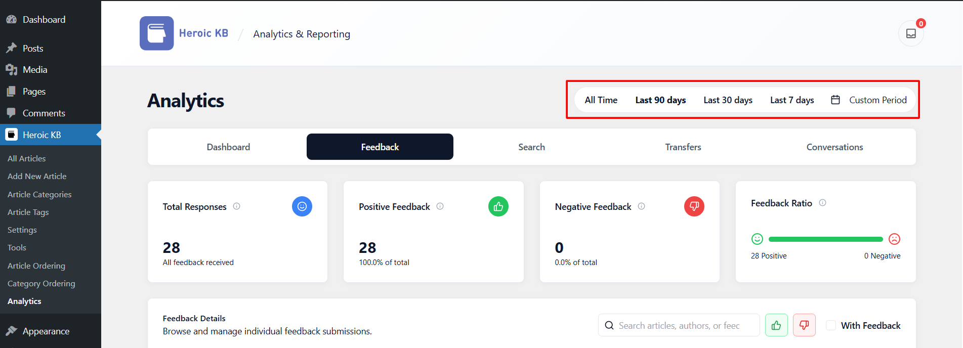Click the blue smiley Total Responses icon
This screenshot has width=963, height=348.
coord(302,206)
